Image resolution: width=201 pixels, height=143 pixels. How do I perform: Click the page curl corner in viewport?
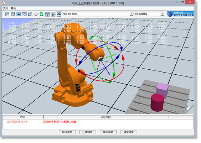pos(190,110)
